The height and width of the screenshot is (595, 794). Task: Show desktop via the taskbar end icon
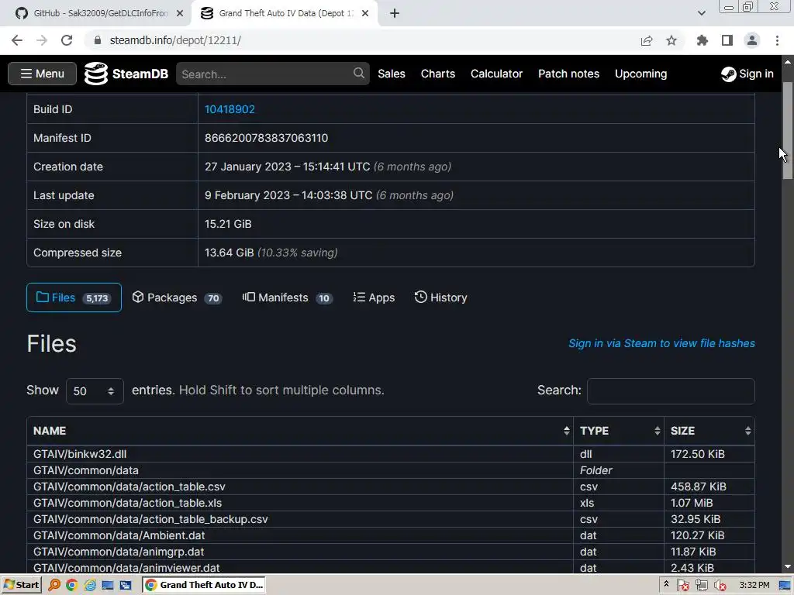coord(785,586)
